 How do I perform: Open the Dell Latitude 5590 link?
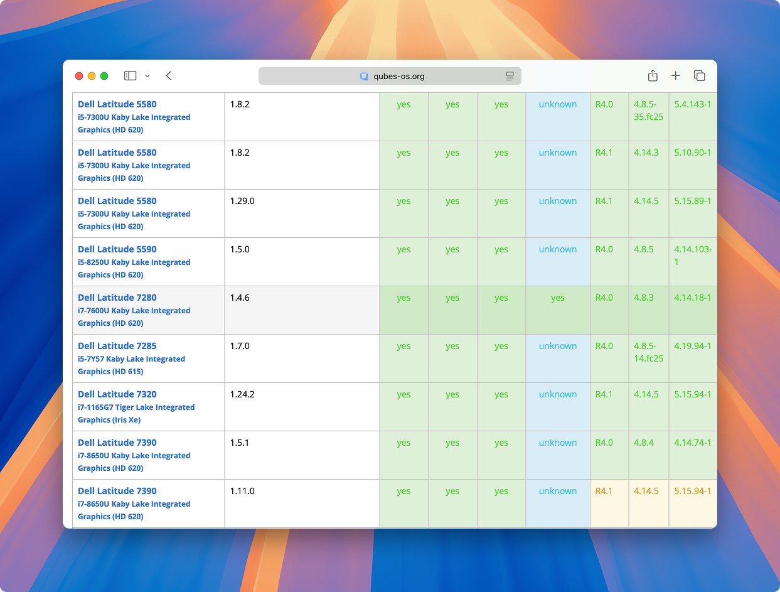[x=117, y=249]
